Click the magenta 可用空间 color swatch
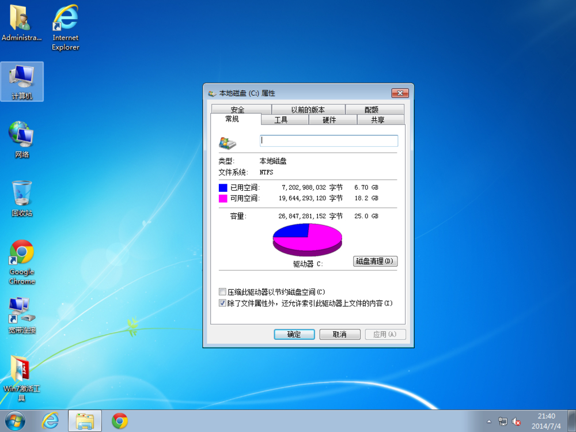Screen dimensions: 576x432 coord(223,198)
